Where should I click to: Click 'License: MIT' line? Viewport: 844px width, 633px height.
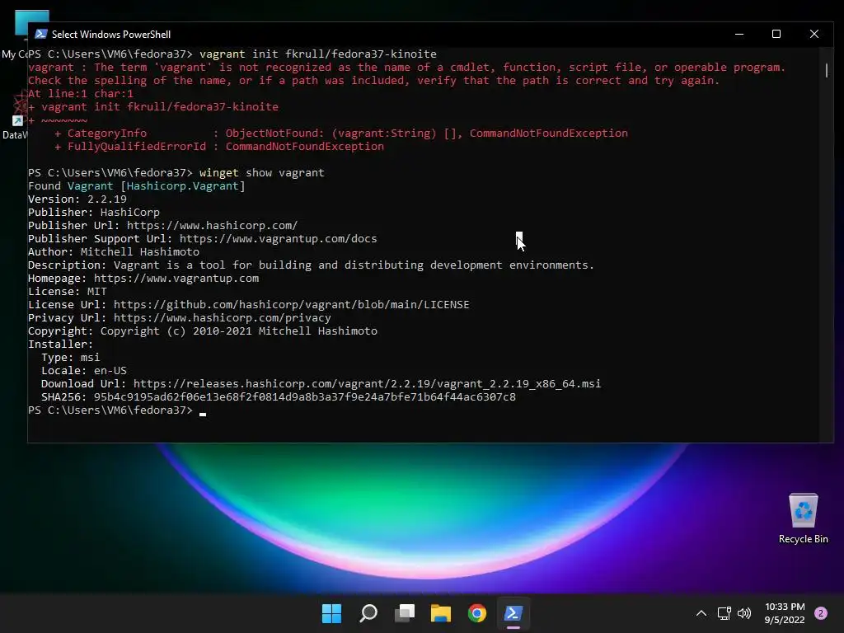pyautogui.click(x=68, y=292)
